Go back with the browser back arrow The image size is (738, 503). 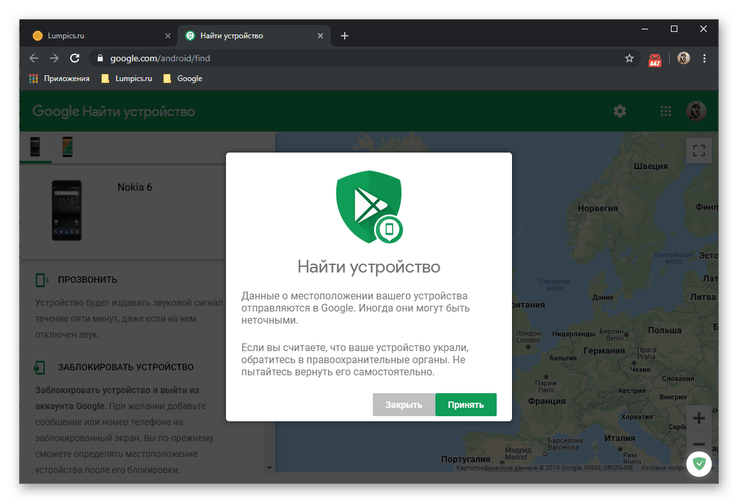pos(34,58)
